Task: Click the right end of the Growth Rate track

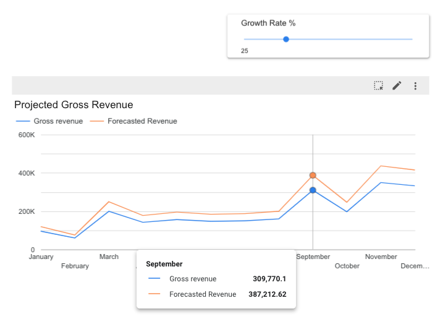Action: coord(411,39)
